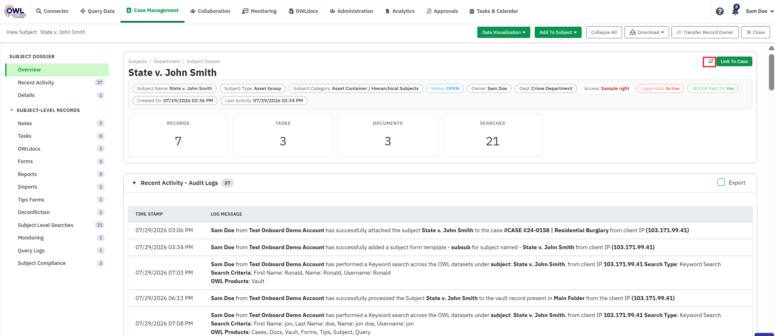The width and height of the screenshot is (775, 336).
Task: Click the 07/29/2026 03:06 PM log timestamp
Action: (x=164, y=231)
